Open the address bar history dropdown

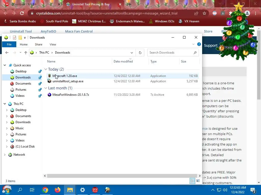(132, 53)
